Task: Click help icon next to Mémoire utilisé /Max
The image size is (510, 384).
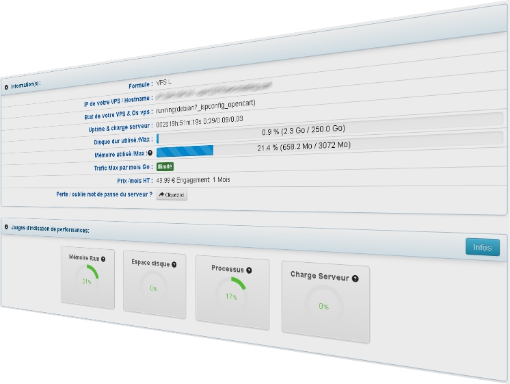Action: [x=150, y=153]
